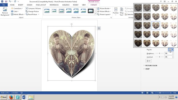Apply the black-framed picture style thumbnail
The image size is (178, 100).
(x=91, y=11)
